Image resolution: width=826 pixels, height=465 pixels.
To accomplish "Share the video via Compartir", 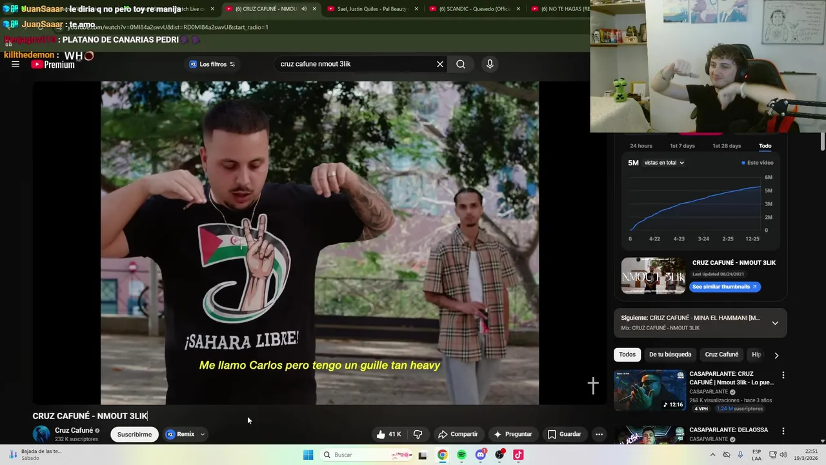I will click(x=458, y=434).
